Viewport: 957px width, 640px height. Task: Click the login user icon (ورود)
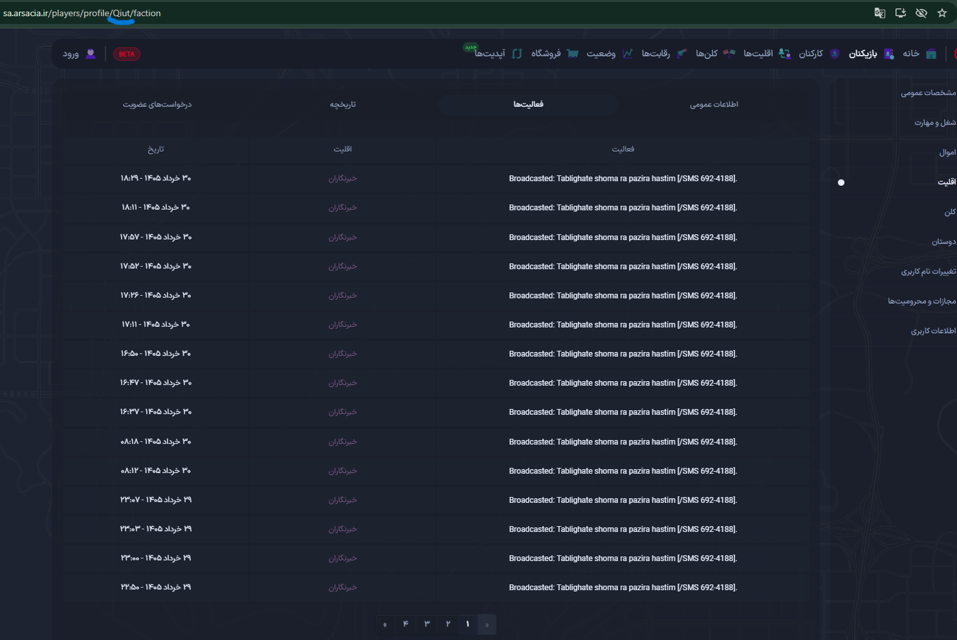click(x=91, y=54)
